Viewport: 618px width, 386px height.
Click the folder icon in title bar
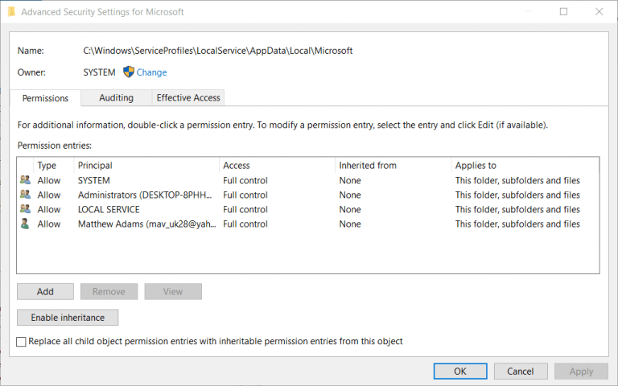(x=11, y=12)
